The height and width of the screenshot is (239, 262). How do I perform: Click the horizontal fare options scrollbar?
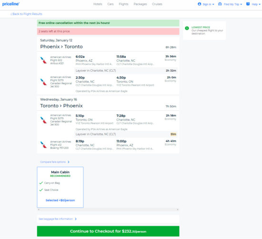[x=108, y=210]
